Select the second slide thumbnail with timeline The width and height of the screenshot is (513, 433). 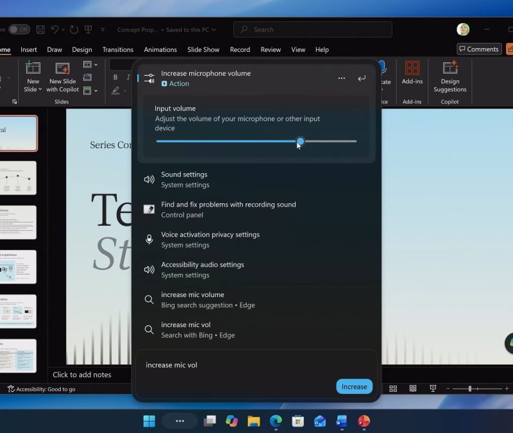(x=18, y=178)
